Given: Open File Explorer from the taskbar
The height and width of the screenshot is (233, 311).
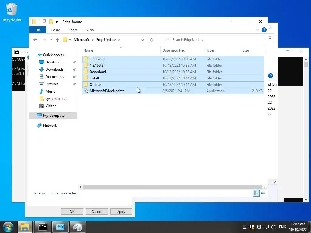Looking at the screenshot, I should (25, 227).
